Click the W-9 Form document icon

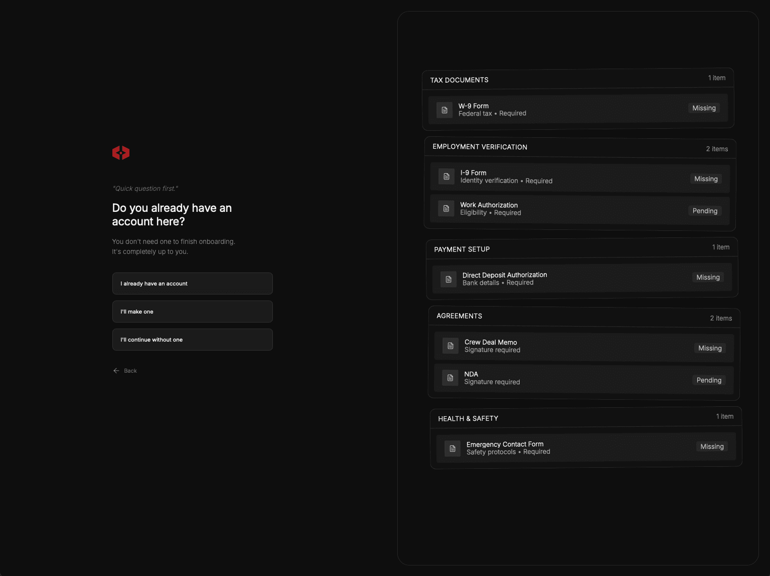point(444,110)
